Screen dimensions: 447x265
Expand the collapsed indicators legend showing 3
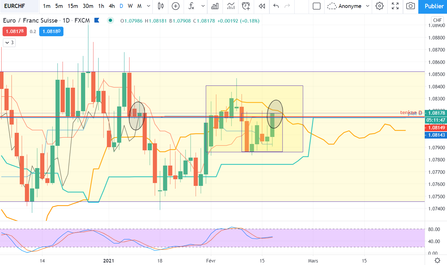click(9, 43)
